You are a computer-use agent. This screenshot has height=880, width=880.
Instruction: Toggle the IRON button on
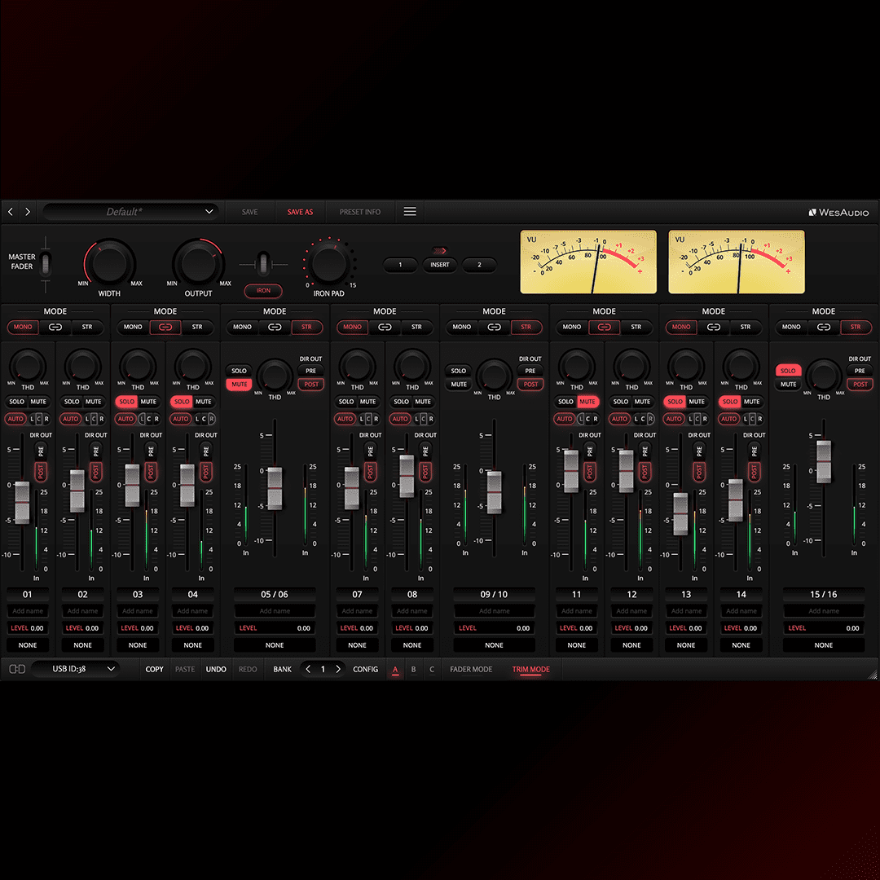pos(263,290)
